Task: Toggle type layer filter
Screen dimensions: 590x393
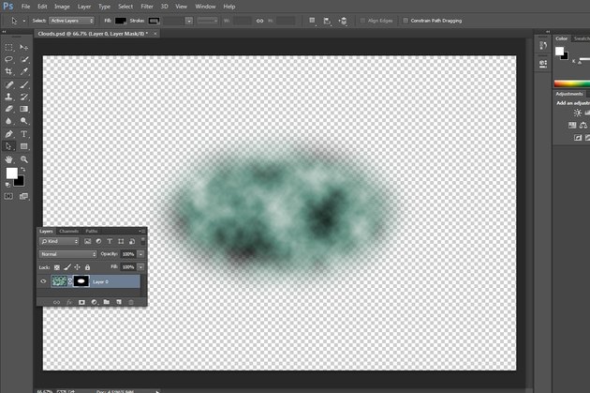Action: coord(110,241)
